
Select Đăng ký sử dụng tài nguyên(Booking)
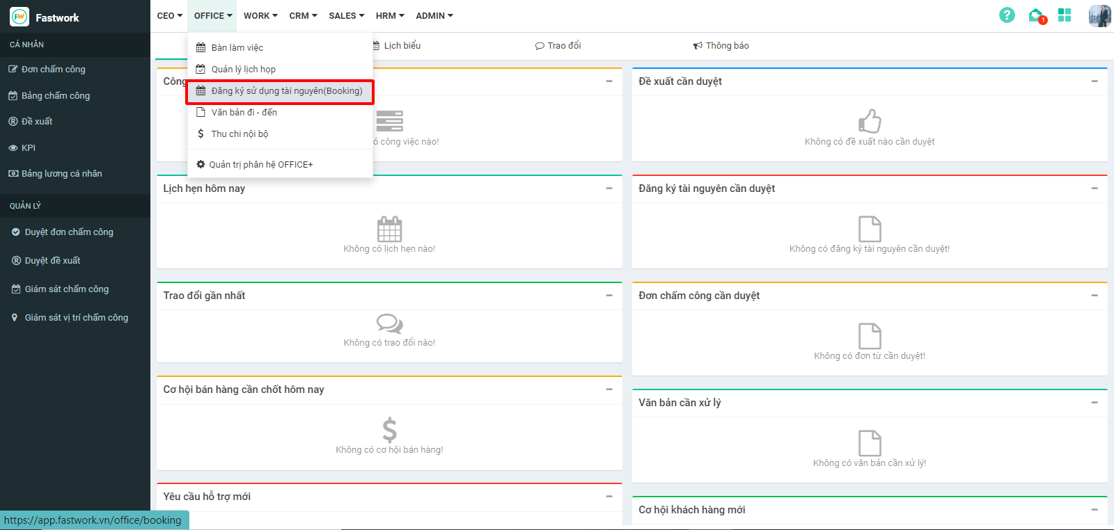286,91
